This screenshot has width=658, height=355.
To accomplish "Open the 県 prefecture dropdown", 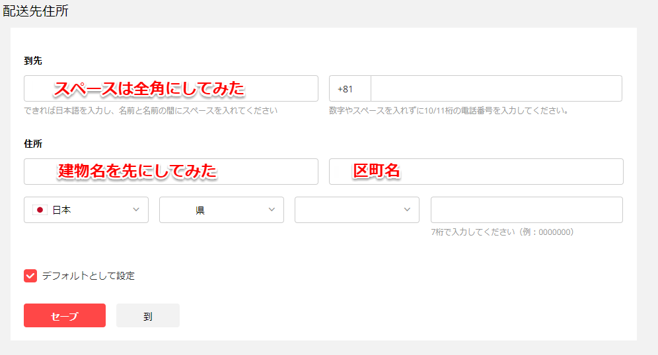I will pyautogui.click(x=221, y=210).
